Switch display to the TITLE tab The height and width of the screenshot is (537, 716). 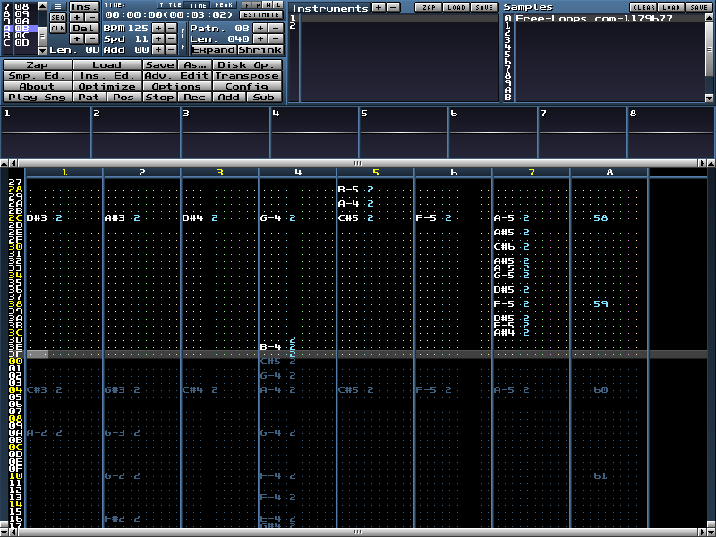170,5
